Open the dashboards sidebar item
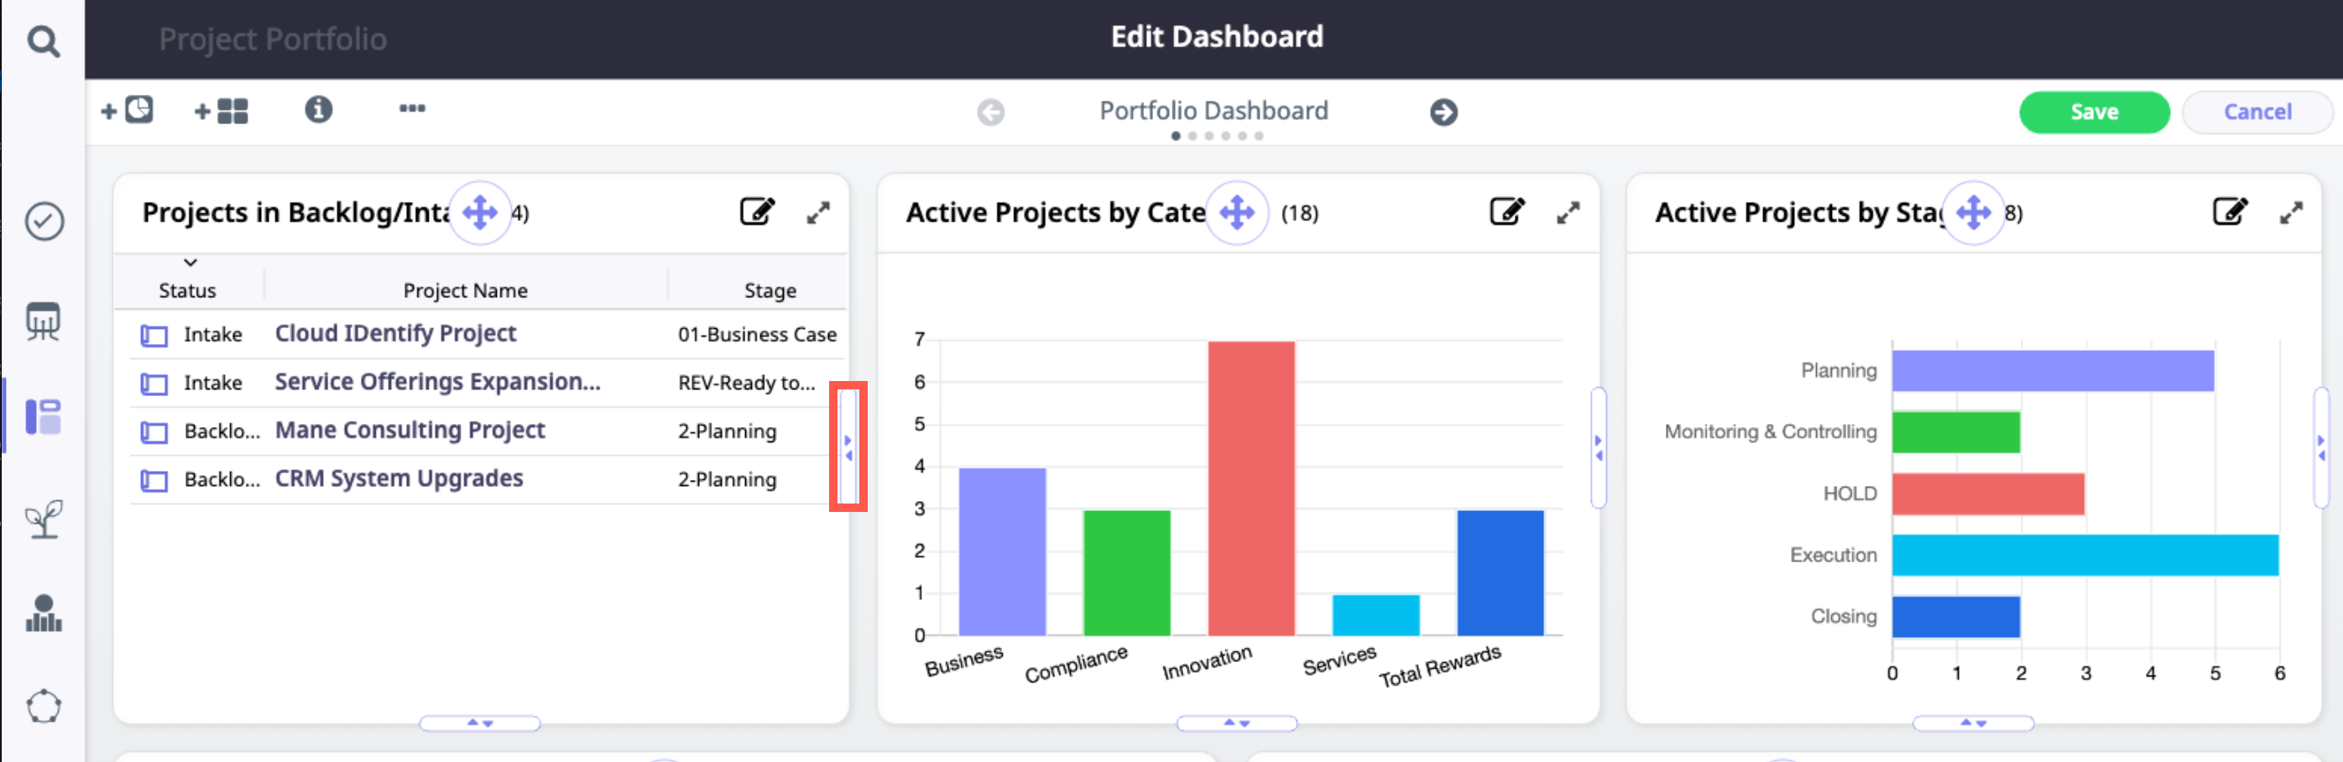Viewport: 2343px width, 762px height. (44, 417)
